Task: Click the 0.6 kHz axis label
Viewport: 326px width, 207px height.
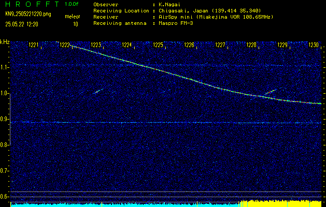Action: tap(4, 197)
